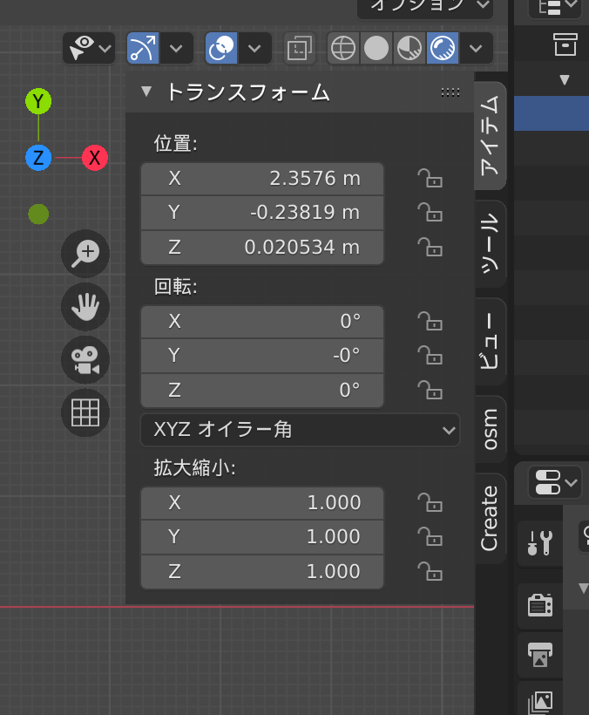
Task: Toggle the Show Overlays button
Action: (x=221, y=48)
